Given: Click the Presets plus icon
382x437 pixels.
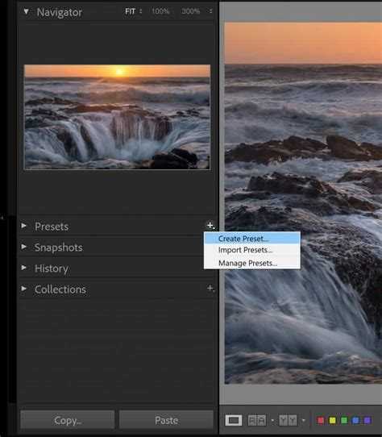Looking at the screenshot, I should coord(210,226).
